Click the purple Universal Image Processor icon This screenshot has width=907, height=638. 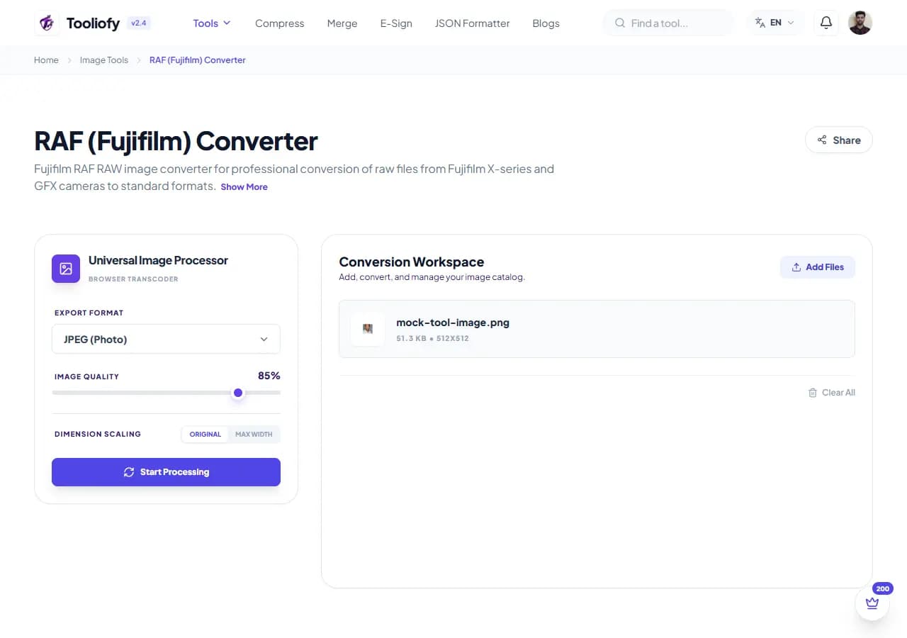coord(66,269)
